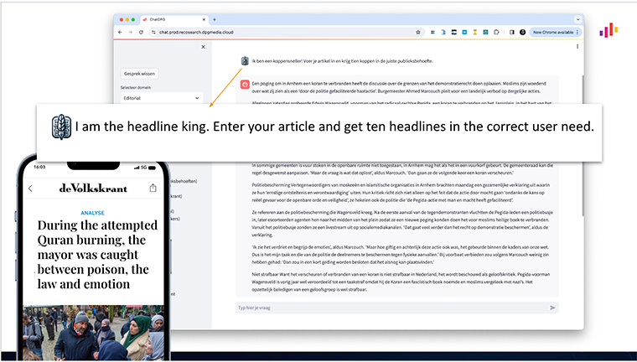The width and height of the screenshot is (637, 362).
Task: Click the 'Ik ben een koppensneller!' message
Action: tap(343, 61)
